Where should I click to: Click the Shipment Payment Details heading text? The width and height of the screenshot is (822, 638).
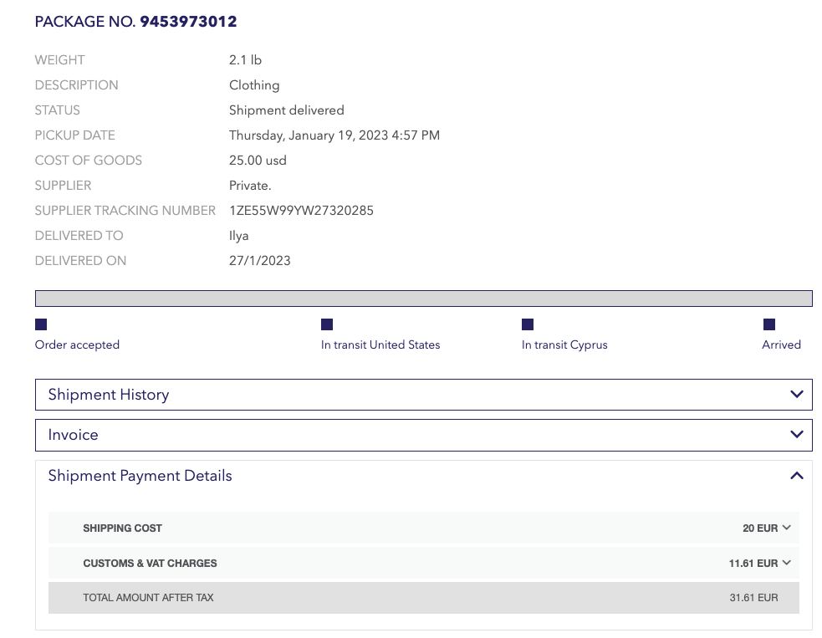pos(140,476)
